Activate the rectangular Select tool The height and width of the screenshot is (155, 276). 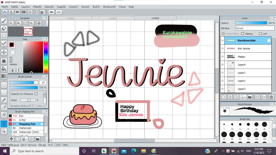[4, 85]
